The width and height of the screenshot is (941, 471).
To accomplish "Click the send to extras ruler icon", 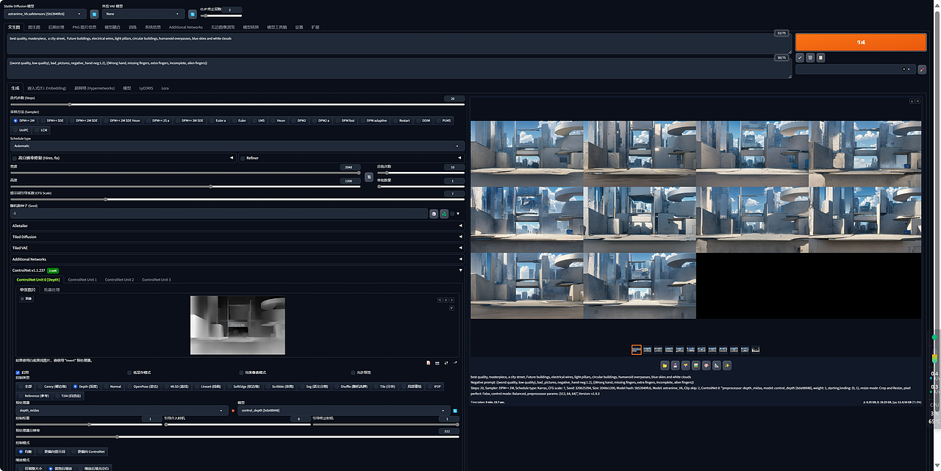I will [717, 365].
